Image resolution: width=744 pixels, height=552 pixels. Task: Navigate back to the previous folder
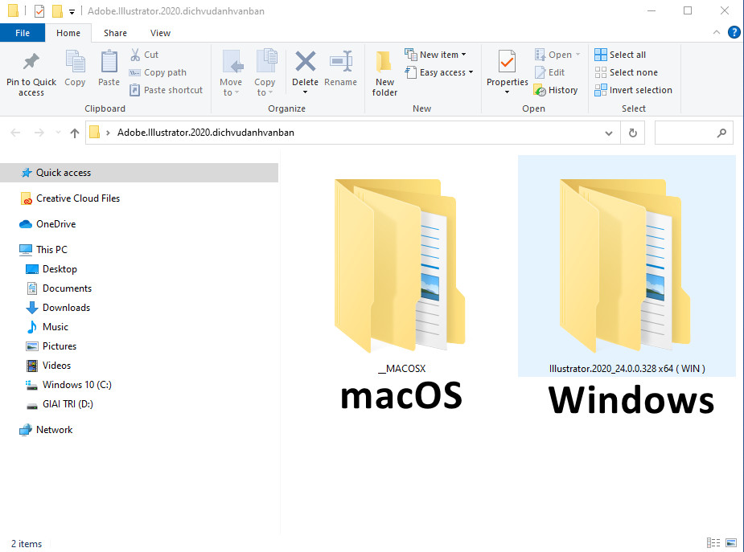[15, 133]
